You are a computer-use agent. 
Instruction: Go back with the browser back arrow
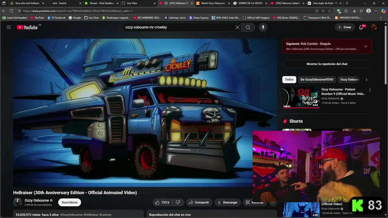tap(4, 11)
